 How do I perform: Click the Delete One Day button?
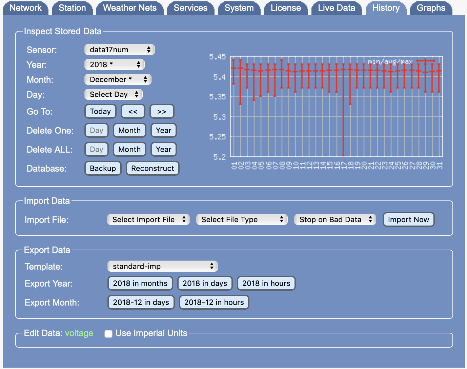click(97, 130)
